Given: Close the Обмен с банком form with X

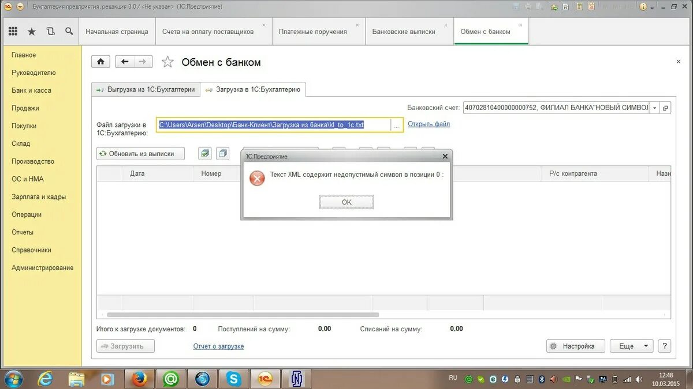Looking at the screenshot, I should [678, 61].
